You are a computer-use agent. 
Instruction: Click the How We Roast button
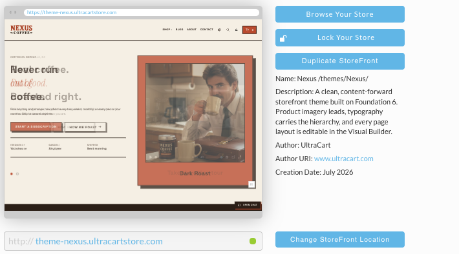click(x=85, y=127)
